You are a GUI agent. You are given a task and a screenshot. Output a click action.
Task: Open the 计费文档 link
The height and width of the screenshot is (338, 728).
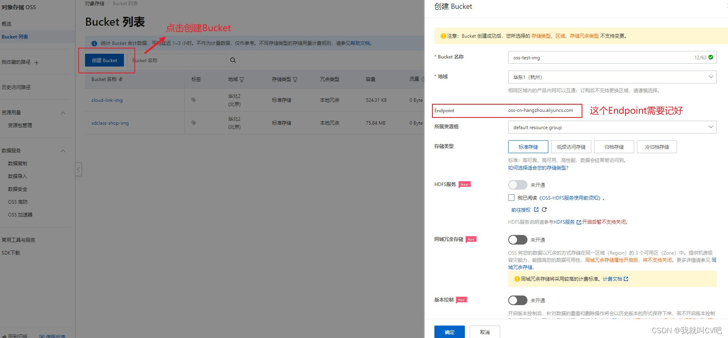tap(612, 279)
